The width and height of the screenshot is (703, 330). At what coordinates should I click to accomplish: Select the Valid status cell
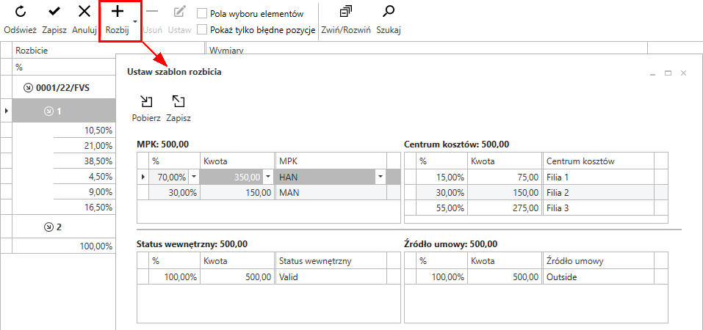pyautogui.click(x=331, y=276)
